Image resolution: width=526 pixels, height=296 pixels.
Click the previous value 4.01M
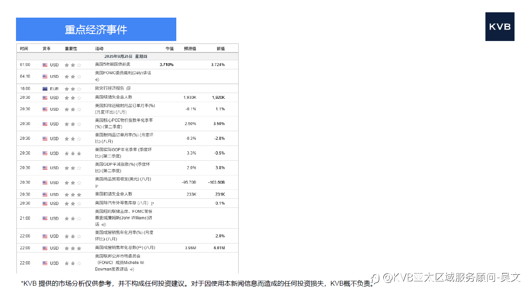(219, 248)
